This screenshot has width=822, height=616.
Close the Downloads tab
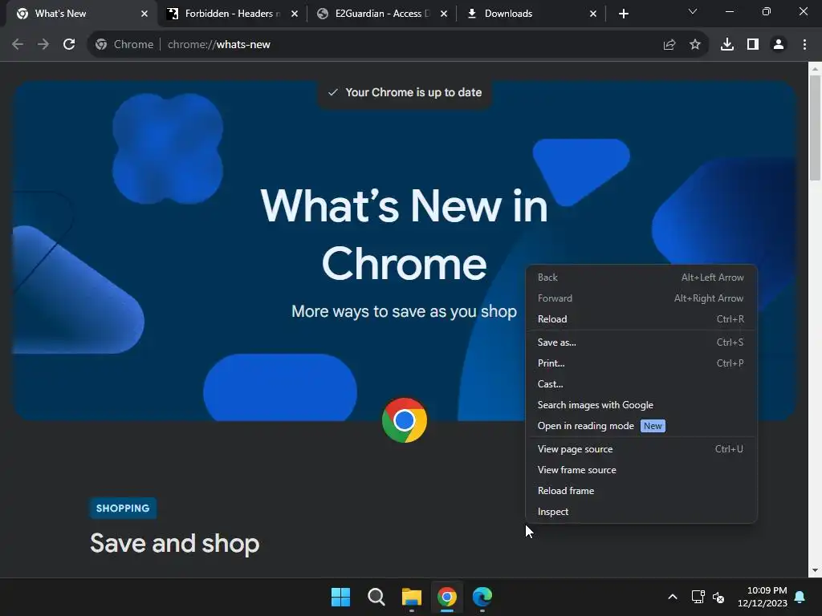pyautogui.click(x=593, y=14)
